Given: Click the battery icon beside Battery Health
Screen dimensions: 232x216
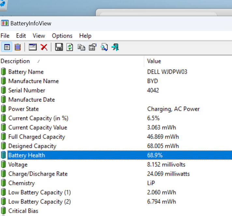Looking at the screenshot, I should click(3, 155).
